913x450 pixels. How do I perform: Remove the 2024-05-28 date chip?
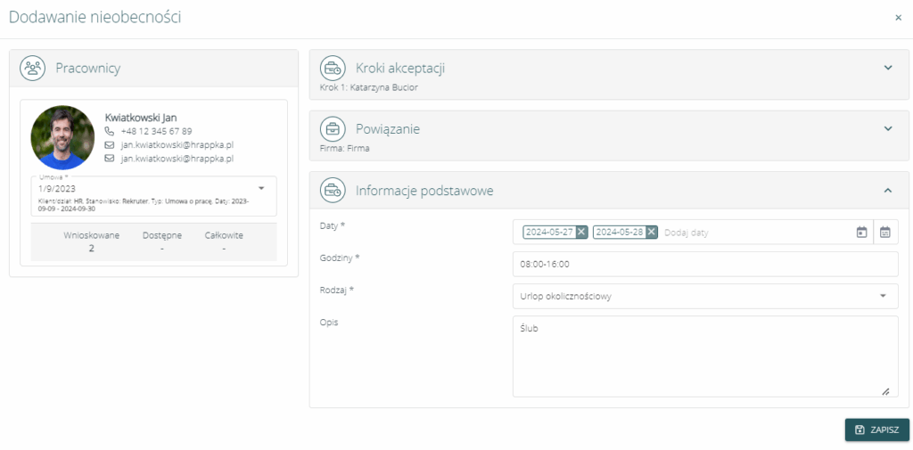[x=652, y=232]
